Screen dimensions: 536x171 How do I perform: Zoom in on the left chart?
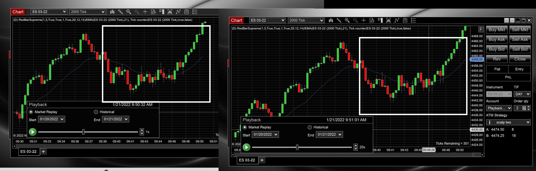pos(128,12)
